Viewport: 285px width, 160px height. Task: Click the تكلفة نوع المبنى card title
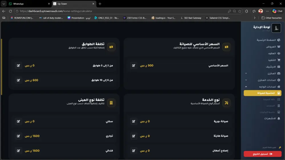[91, 100]
